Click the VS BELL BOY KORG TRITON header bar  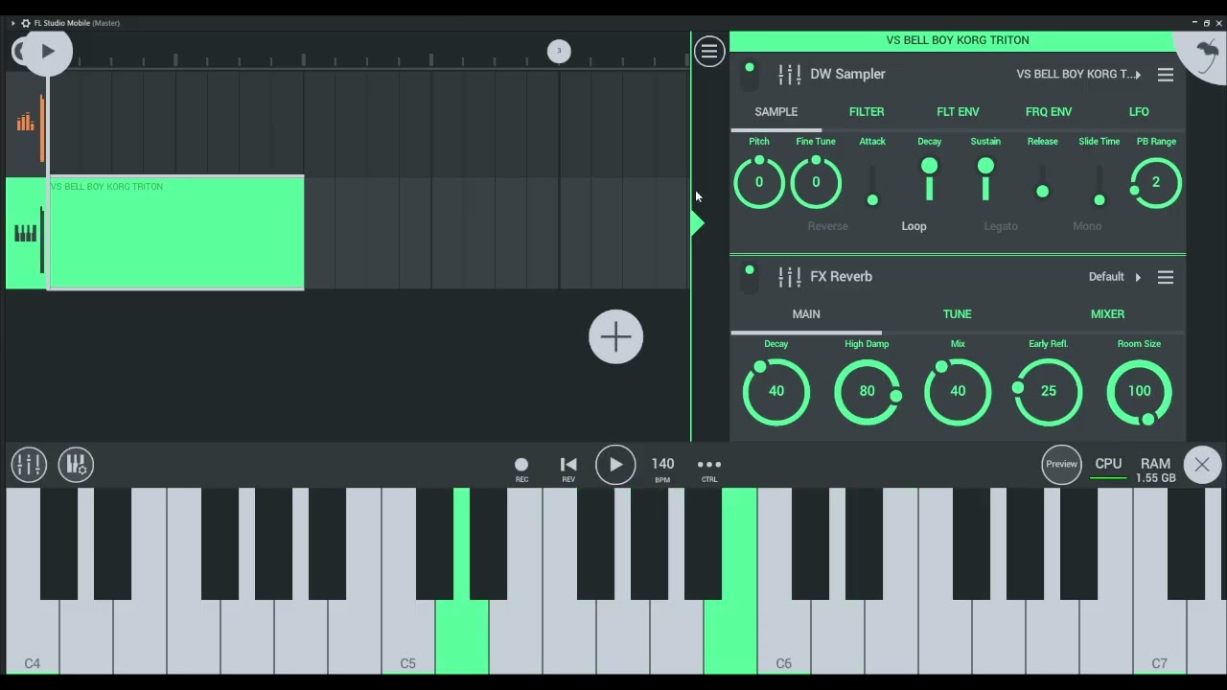958,40
